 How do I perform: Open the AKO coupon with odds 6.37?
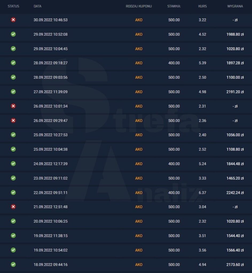pos(139,192)
